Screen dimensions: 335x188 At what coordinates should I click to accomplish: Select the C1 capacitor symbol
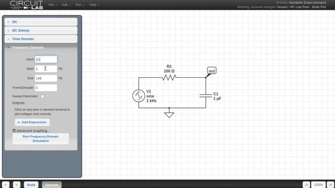206,96
